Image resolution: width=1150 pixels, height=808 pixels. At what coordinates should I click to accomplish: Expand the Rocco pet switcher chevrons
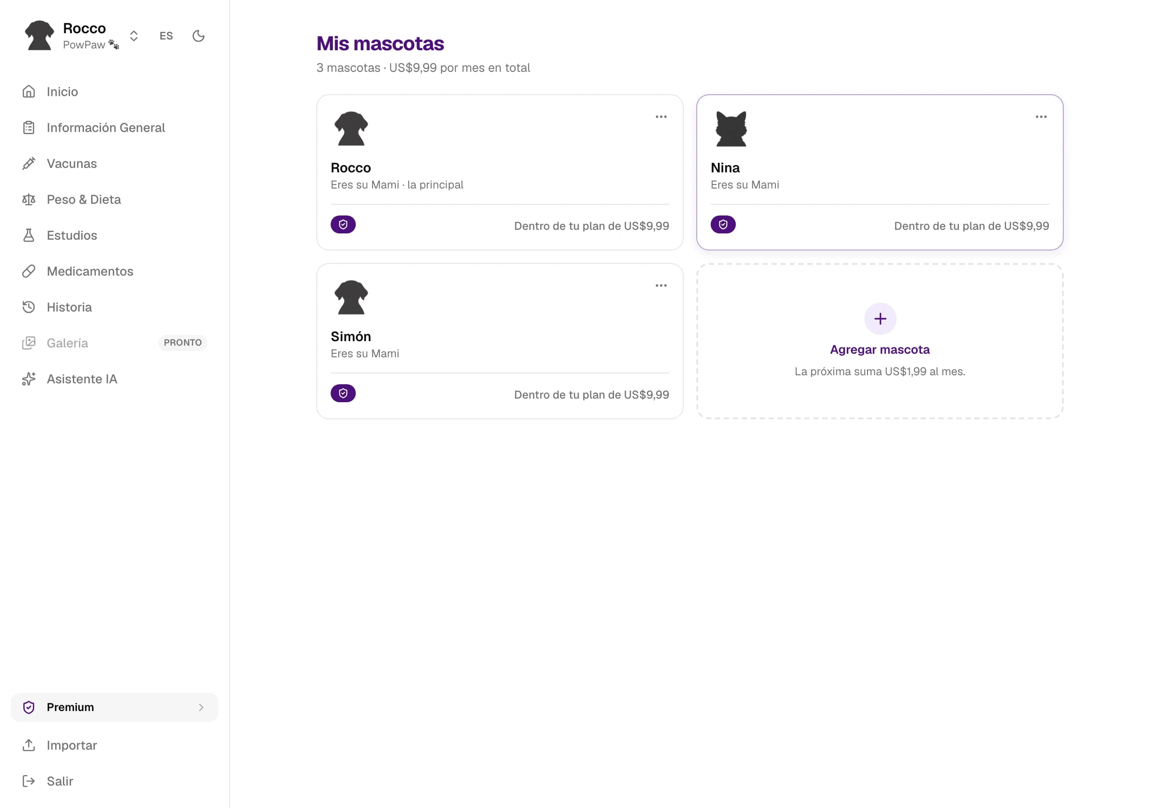[134, 36]
